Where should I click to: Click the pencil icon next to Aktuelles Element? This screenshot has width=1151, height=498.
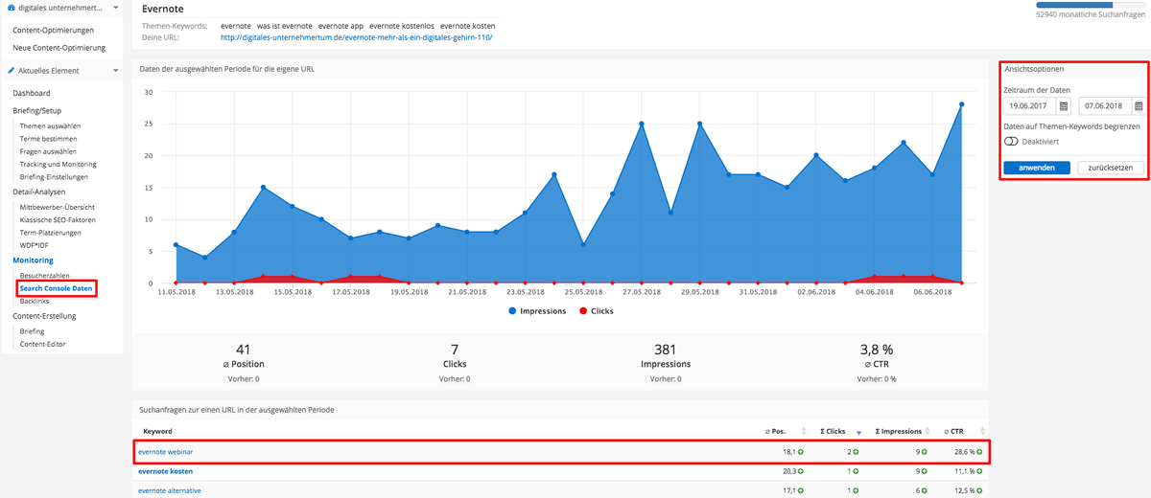point(12,71)
